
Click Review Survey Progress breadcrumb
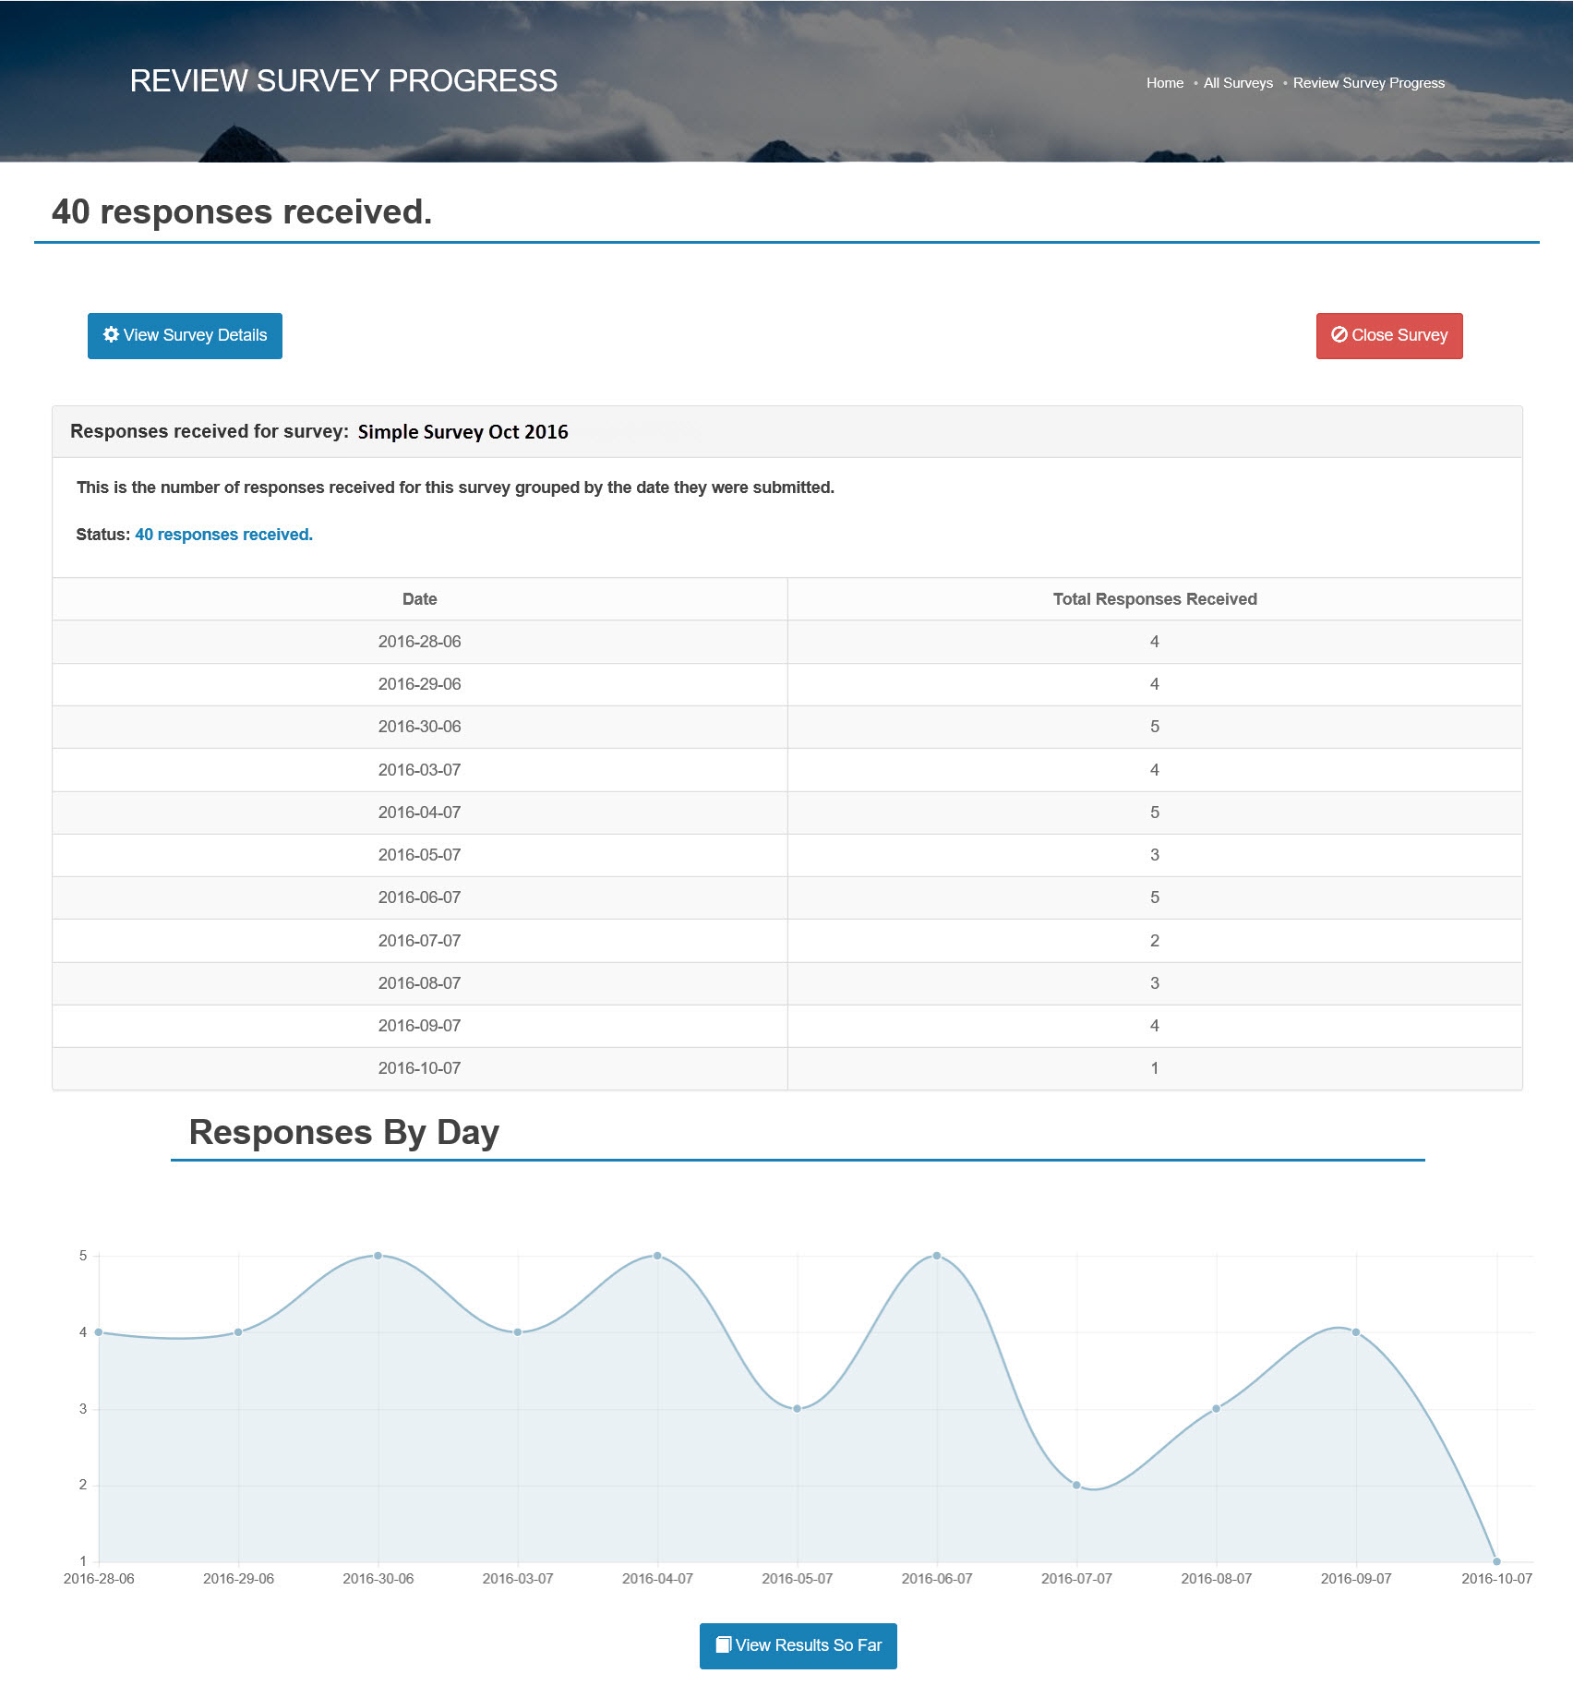click(x=1368, y=83)
